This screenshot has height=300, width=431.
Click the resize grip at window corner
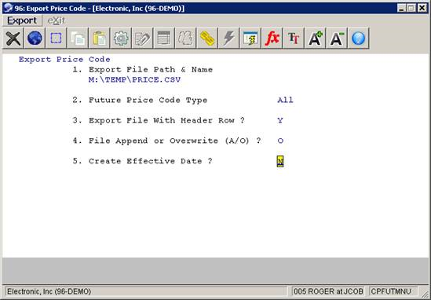(425, 294)
